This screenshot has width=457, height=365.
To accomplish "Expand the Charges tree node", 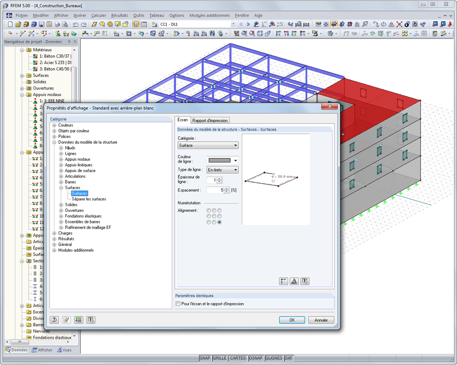I will [54, 233].
